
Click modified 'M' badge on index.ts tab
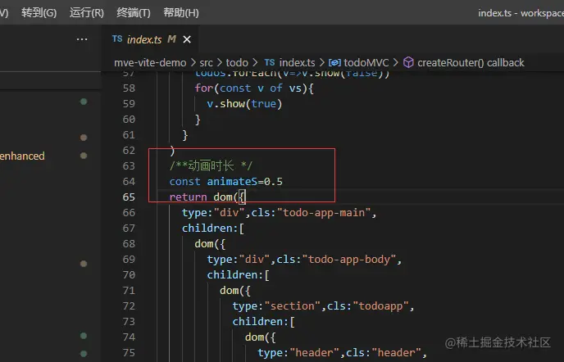[x=171, y=38]
